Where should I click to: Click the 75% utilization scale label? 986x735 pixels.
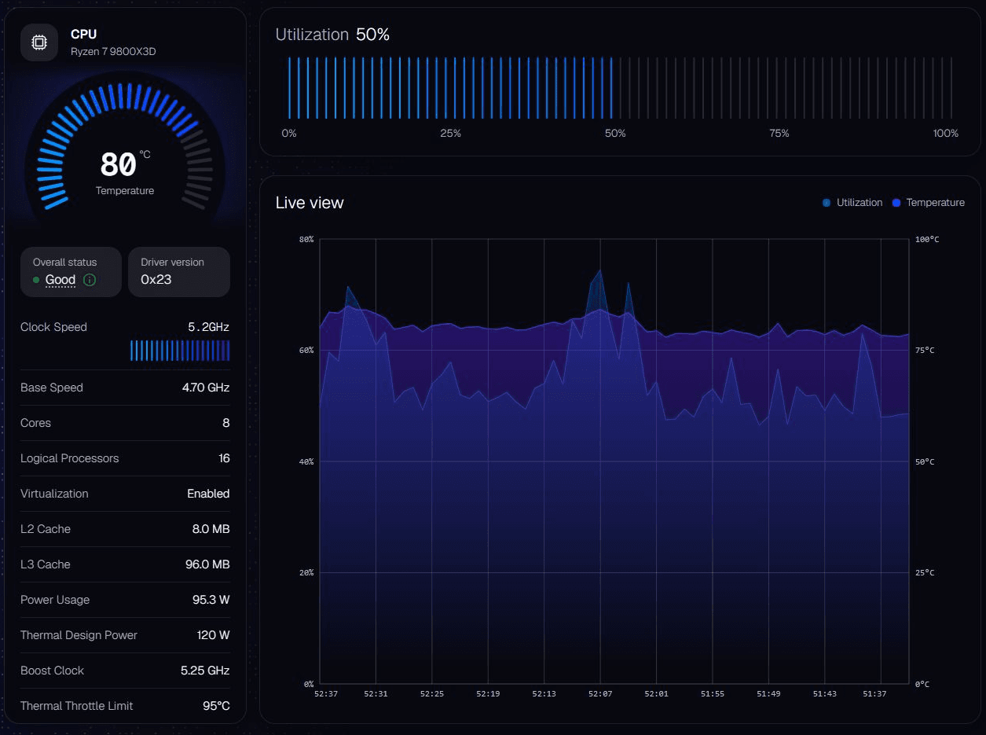(779, 134)
